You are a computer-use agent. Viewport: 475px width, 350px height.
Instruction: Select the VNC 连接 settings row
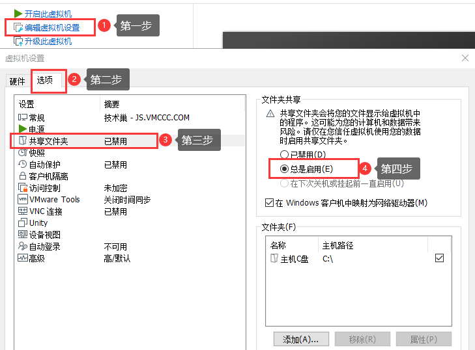coord(130,211)
